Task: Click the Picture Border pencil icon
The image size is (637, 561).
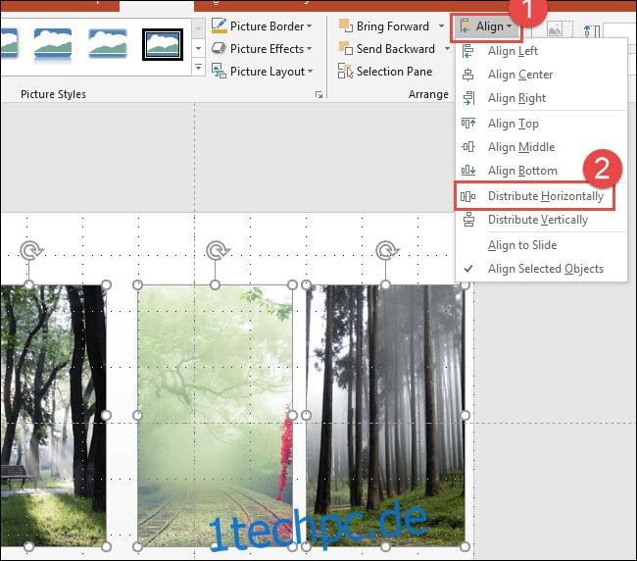Action: point(220,25)
